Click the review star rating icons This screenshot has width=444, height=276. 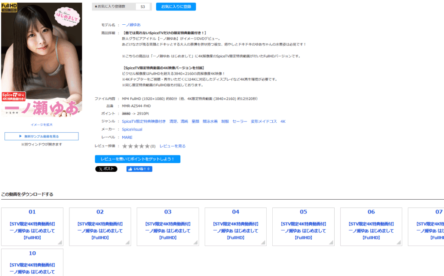click(x=136, y=146)
